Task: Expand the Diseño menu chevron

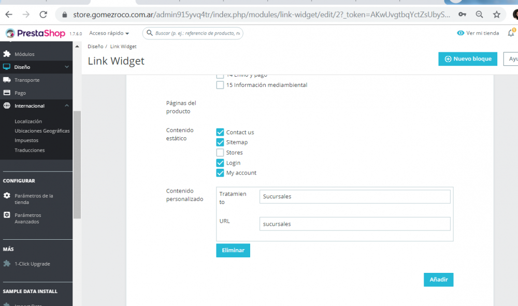Action: click(x=67, y=67)
